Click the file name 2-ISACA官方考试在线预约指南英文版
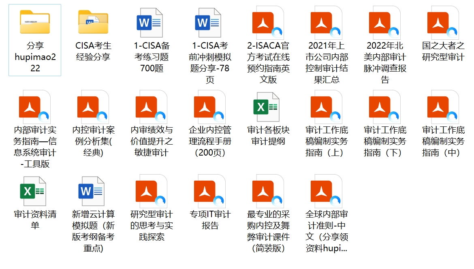 click(269, 62)
